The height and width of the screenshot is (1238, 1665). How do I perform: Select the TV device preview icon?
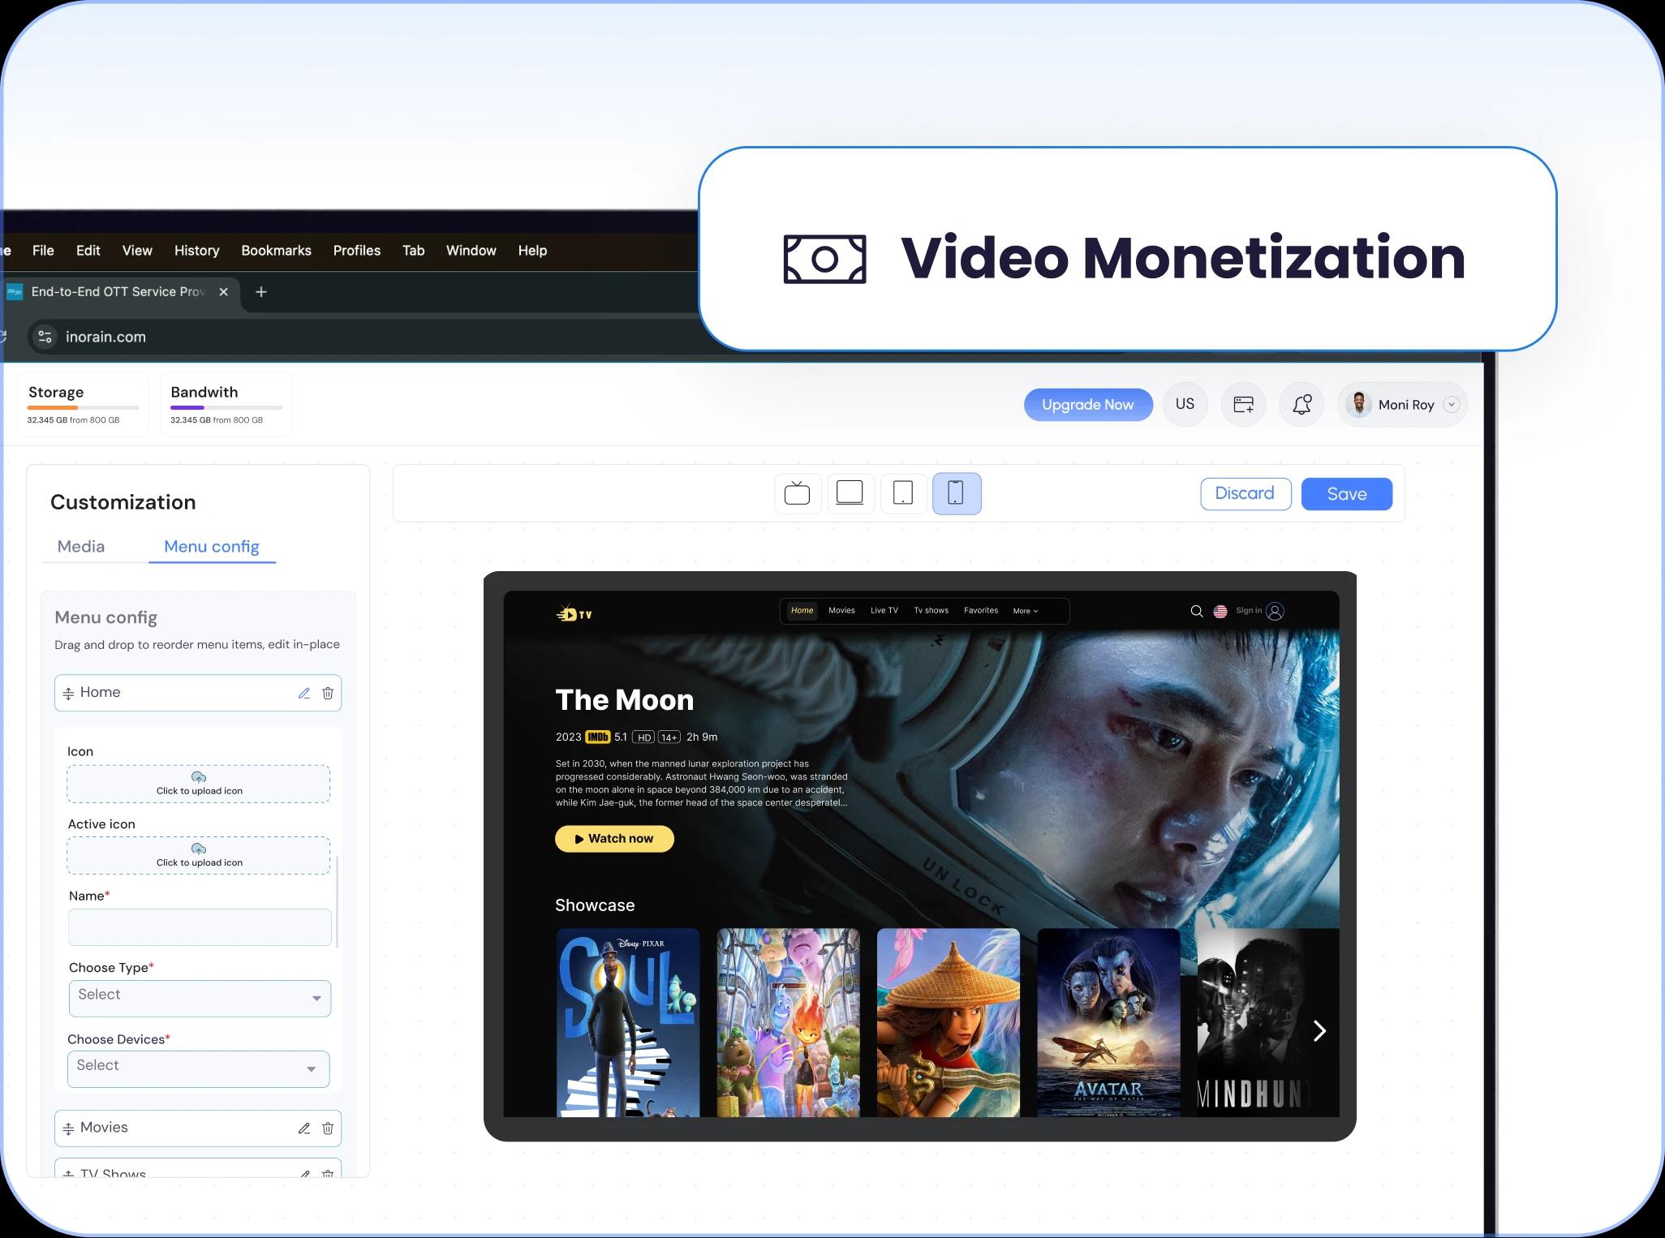[x=798, y=493]
